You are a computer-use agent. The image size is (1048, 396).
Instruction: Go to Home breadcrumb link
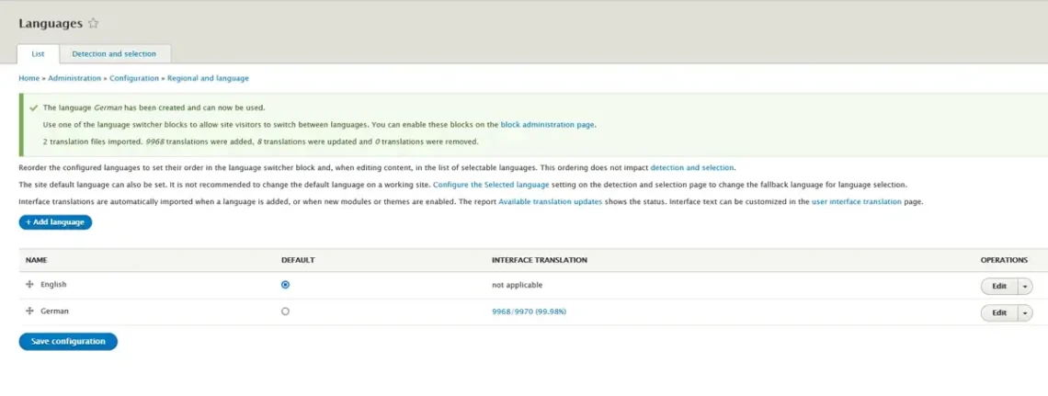[x=28, y=78]
